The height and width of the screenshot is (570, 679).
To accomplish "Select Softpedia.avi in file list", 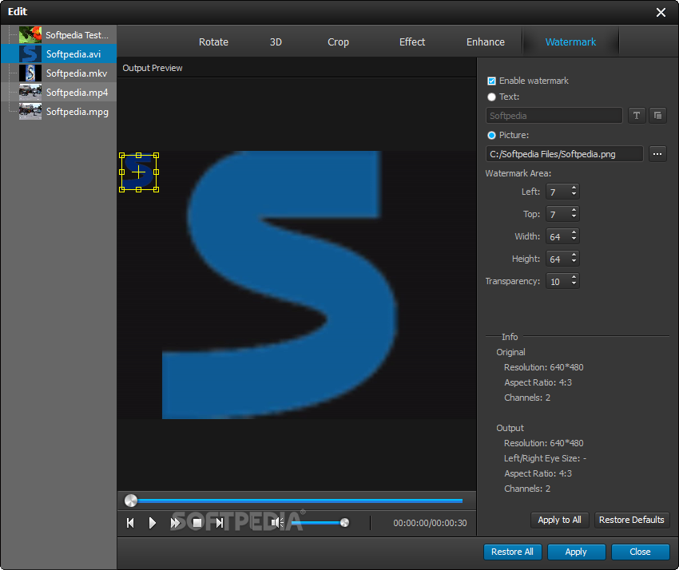I will [x=59, y=53].
